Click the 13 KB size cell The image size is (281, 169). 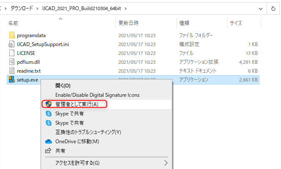click(251, 53)
